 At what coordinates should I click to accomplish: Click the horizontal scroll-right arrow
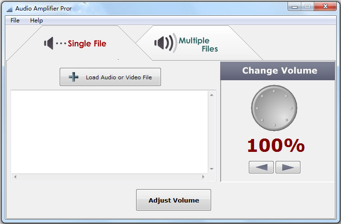(x=203, y=177)
